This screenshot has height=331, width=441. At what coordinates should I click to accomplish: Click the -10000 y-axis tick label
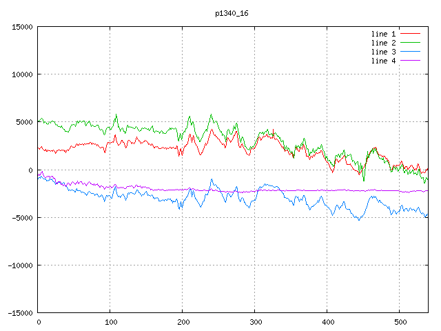click(19, 265)
